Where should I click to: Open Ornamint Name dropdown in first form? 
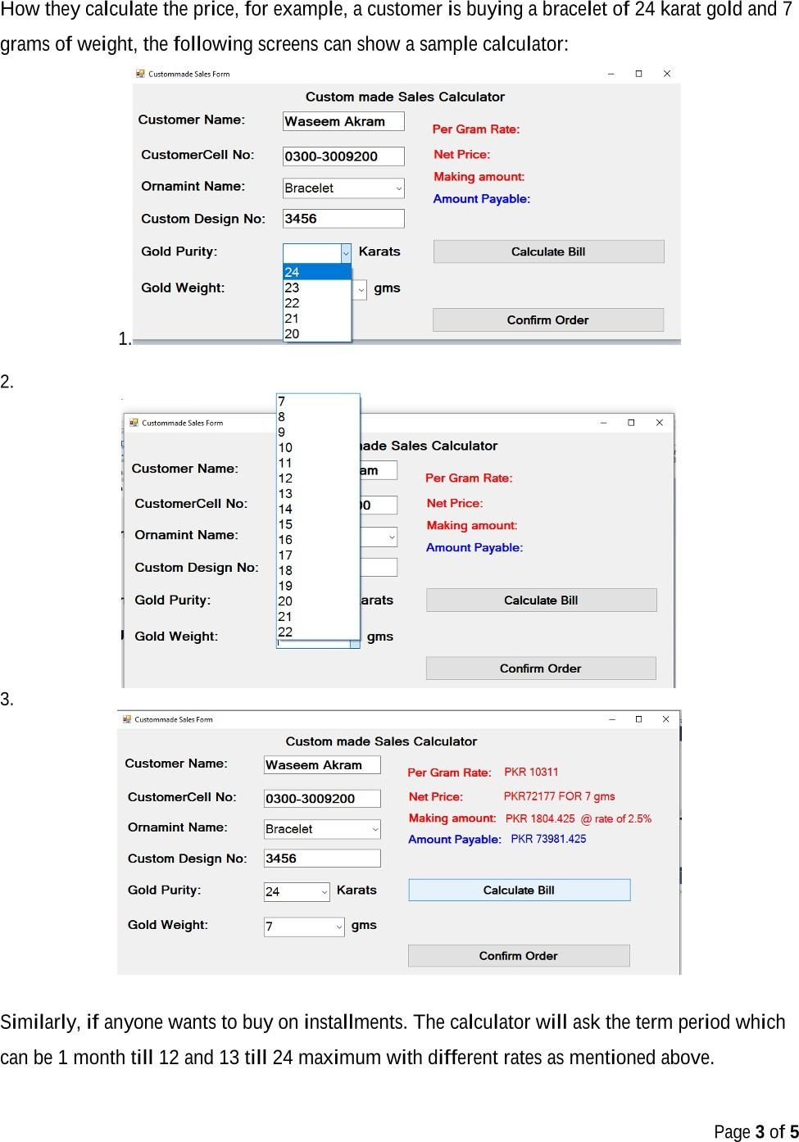(399, 188)
